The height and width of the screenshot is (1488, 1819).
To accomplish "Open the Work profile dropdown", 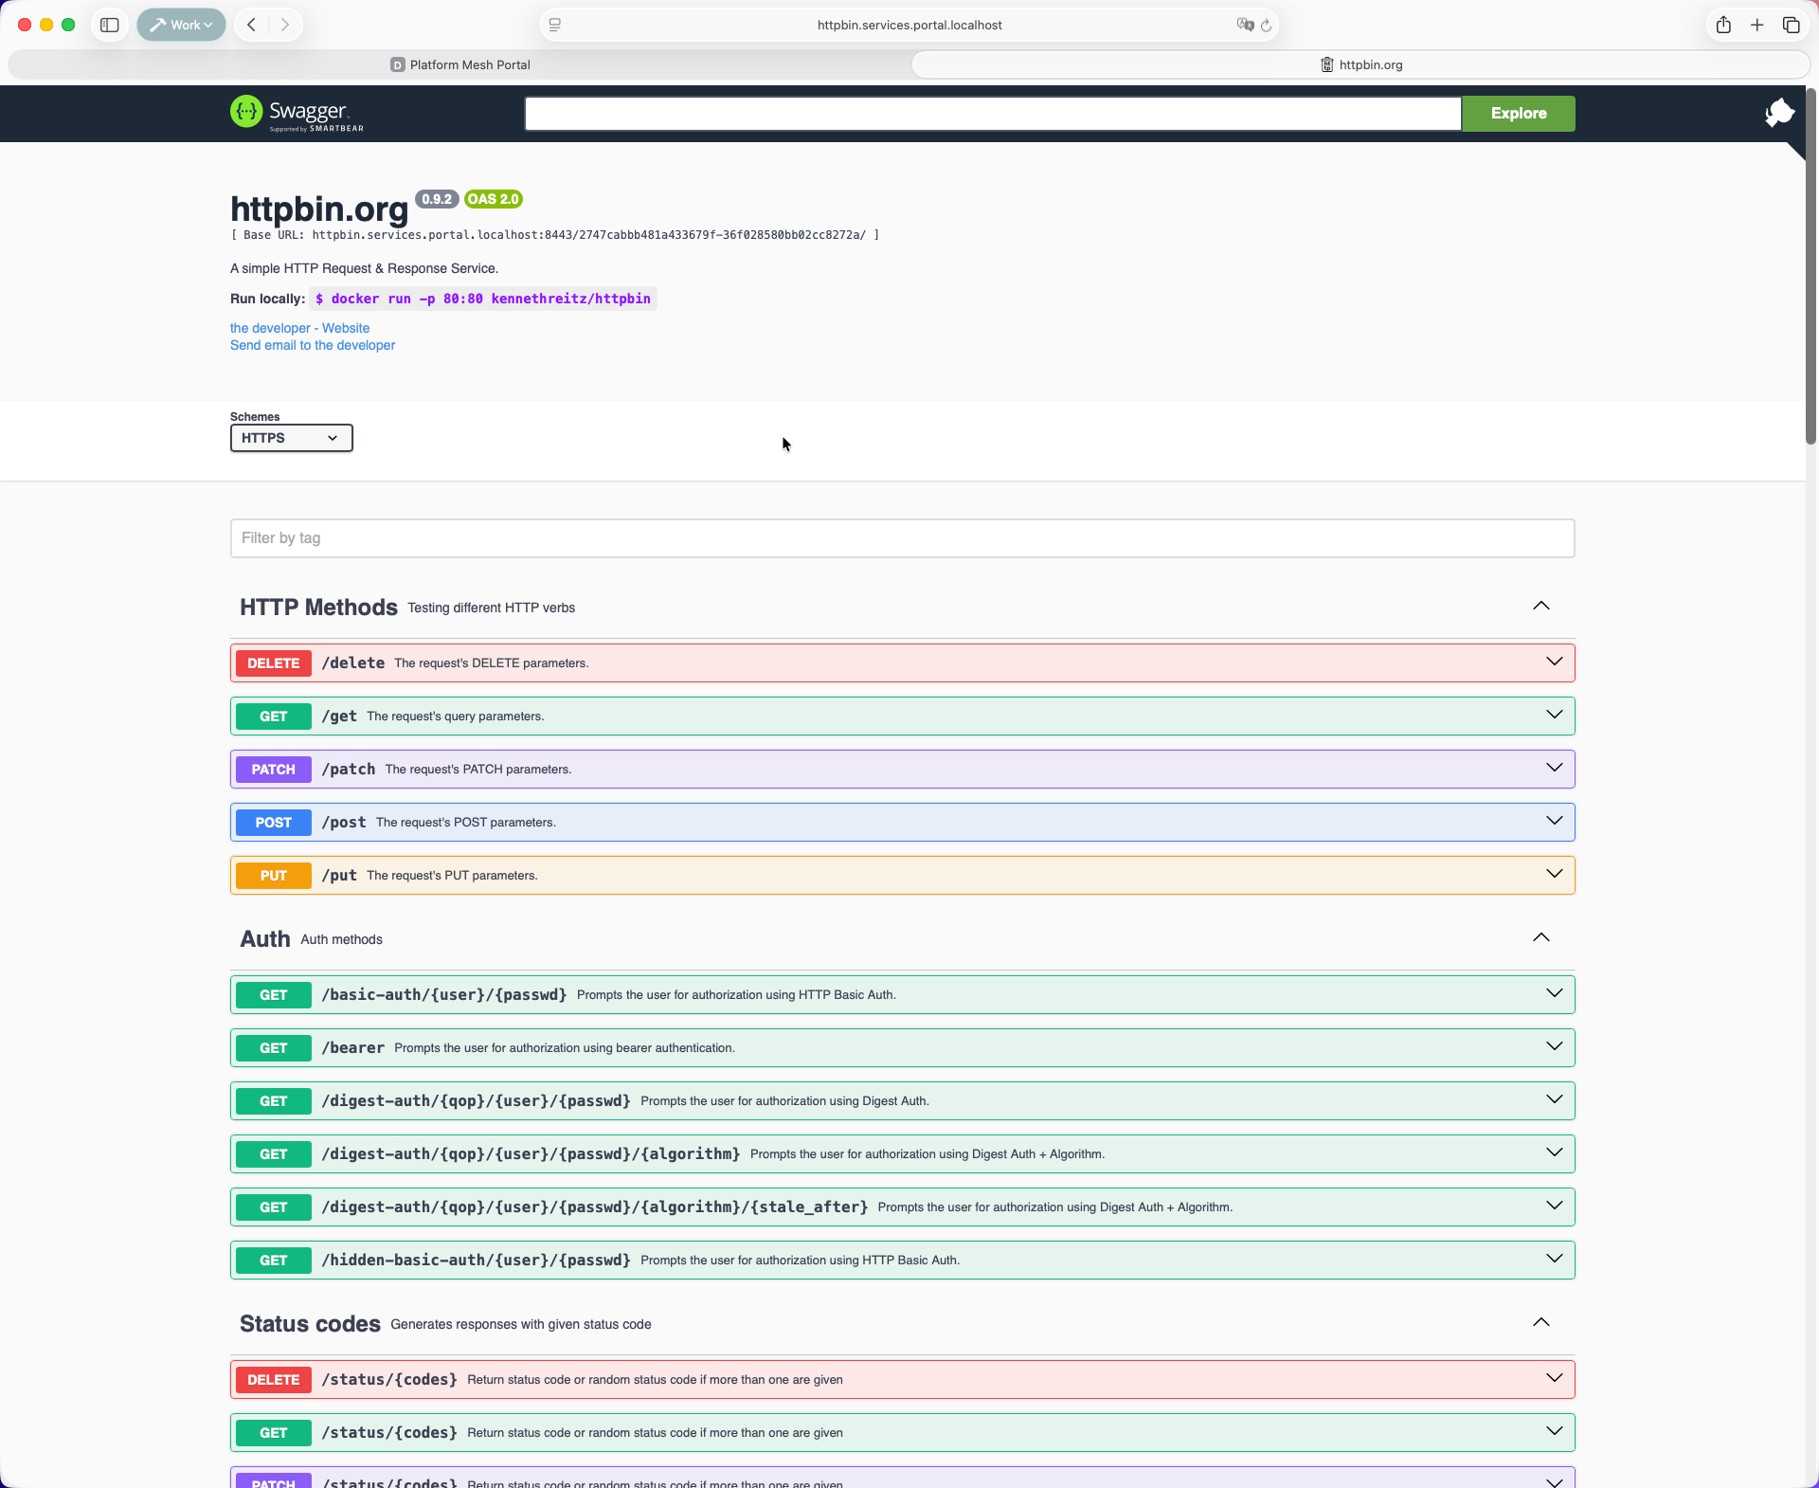I will coord(181,25).
